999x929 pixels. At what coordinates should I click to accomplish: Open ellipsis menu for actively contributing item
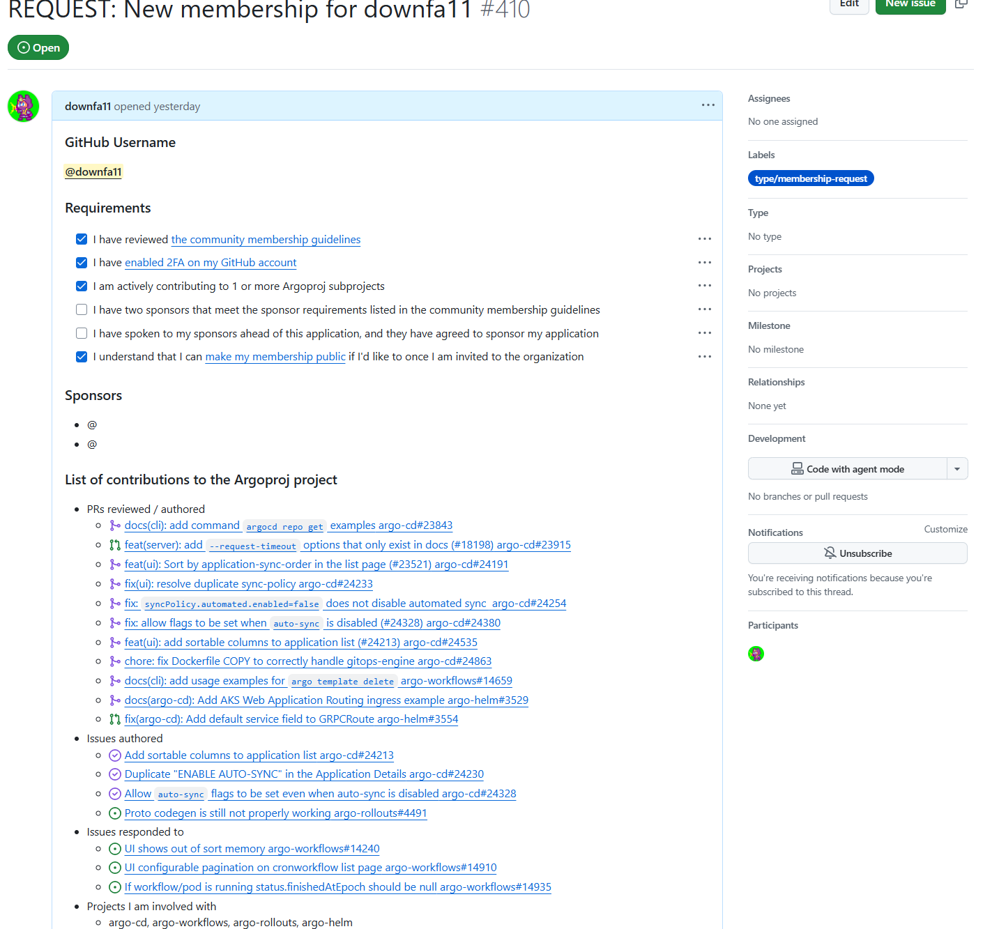pyautogui.click(x=705, y=286)
